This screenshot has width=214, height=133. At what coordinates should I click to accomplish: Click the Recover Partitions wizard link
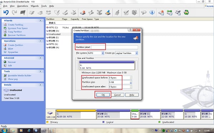(x=17, y=35)
